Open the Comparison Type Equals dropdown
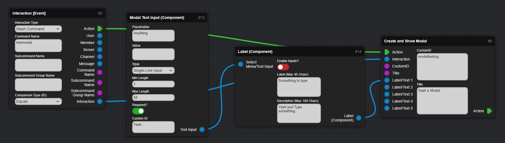Image resolution: width=505 pixels, height=143 pixels. point(38,101)
